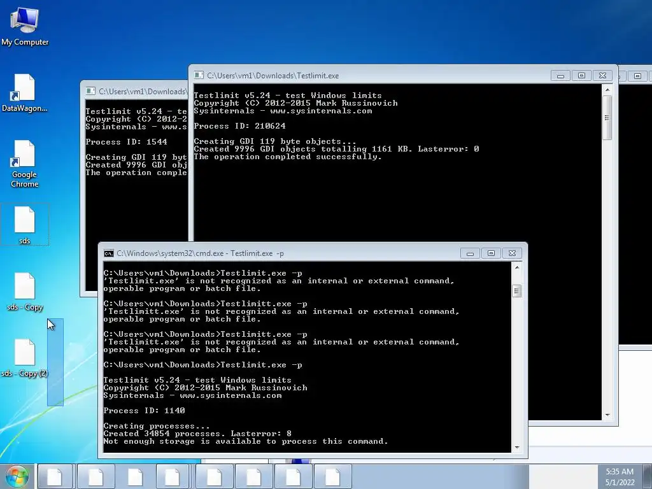
Task: Click 'Created 34854 processes. Lasterror: 8' line
Action: click(197, 434)
